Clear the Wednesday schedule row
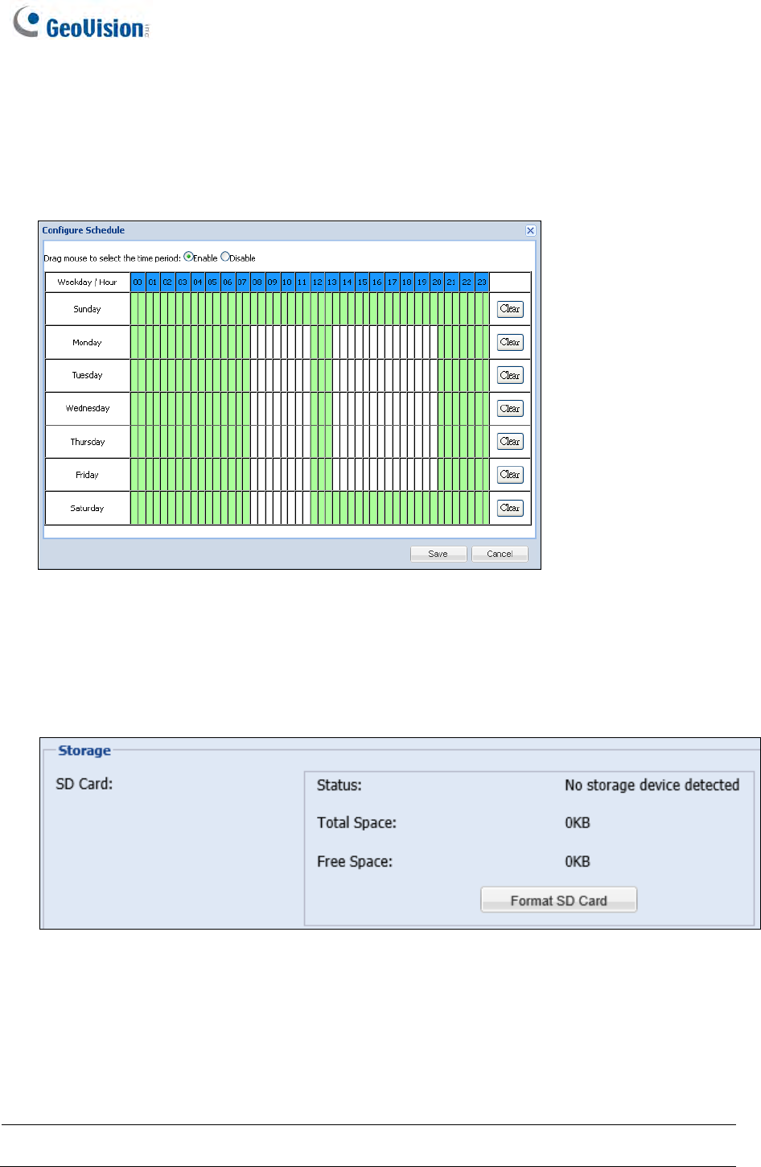 (x=510, y=409)
